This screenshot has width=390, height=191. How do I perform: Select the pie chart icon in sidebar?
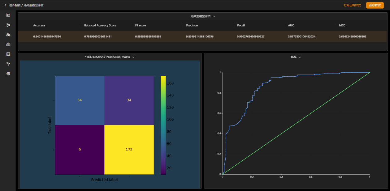pyautogui.click(x=8, y=74)
